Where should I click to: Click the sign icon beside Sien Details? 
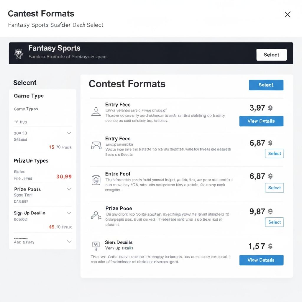pos(96,245)
